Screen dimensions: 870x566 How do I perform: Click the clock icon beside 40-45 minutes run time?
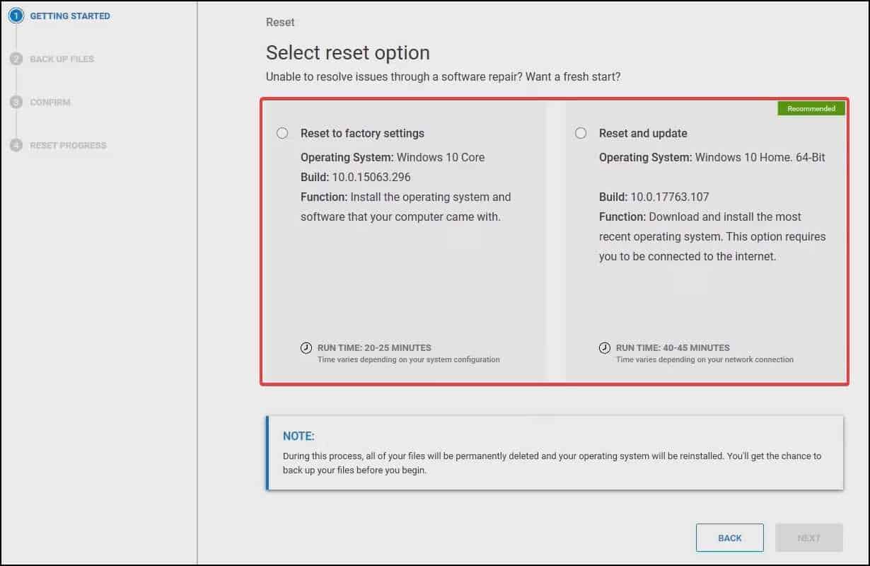pos(605,347)
